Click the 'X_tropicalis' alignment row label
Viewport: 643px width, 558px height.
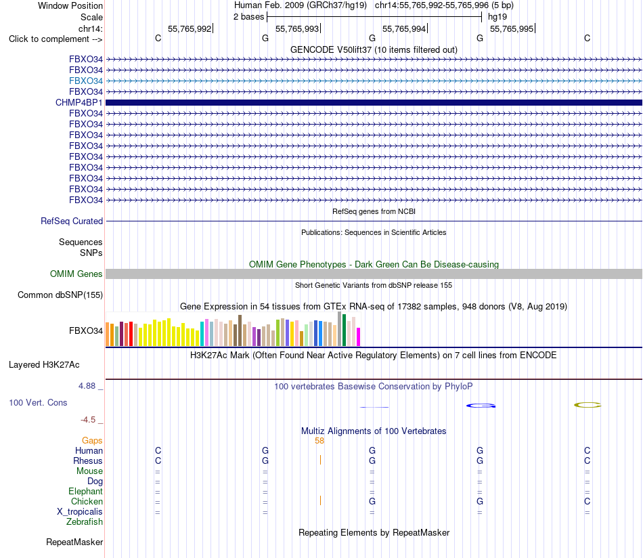(x=80, y=512)
